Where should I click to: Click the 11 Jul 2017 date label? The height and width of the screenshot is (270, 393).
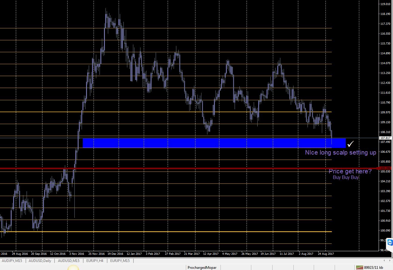pos(287,254)
